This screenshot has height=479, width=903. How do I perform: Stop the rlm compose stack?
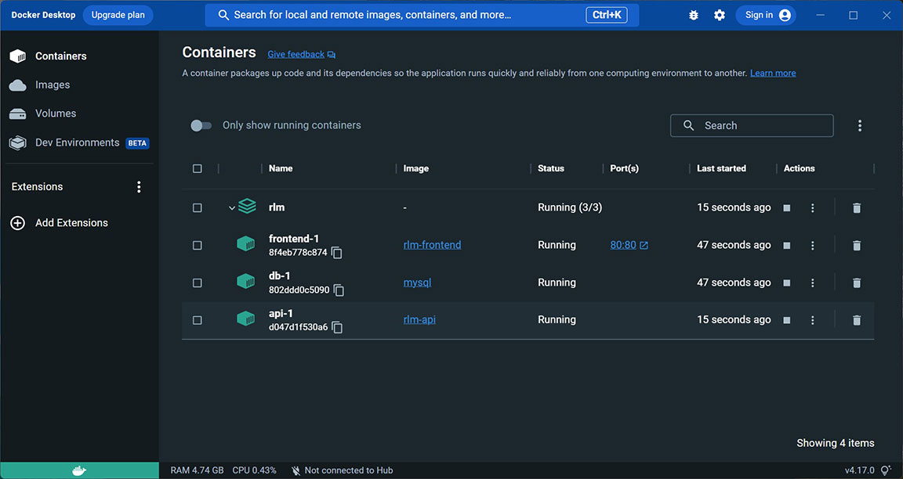coord(787,207)
